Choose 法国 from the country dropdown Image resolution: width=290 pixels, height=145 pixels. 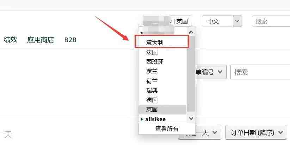click(x=162, y=52)
